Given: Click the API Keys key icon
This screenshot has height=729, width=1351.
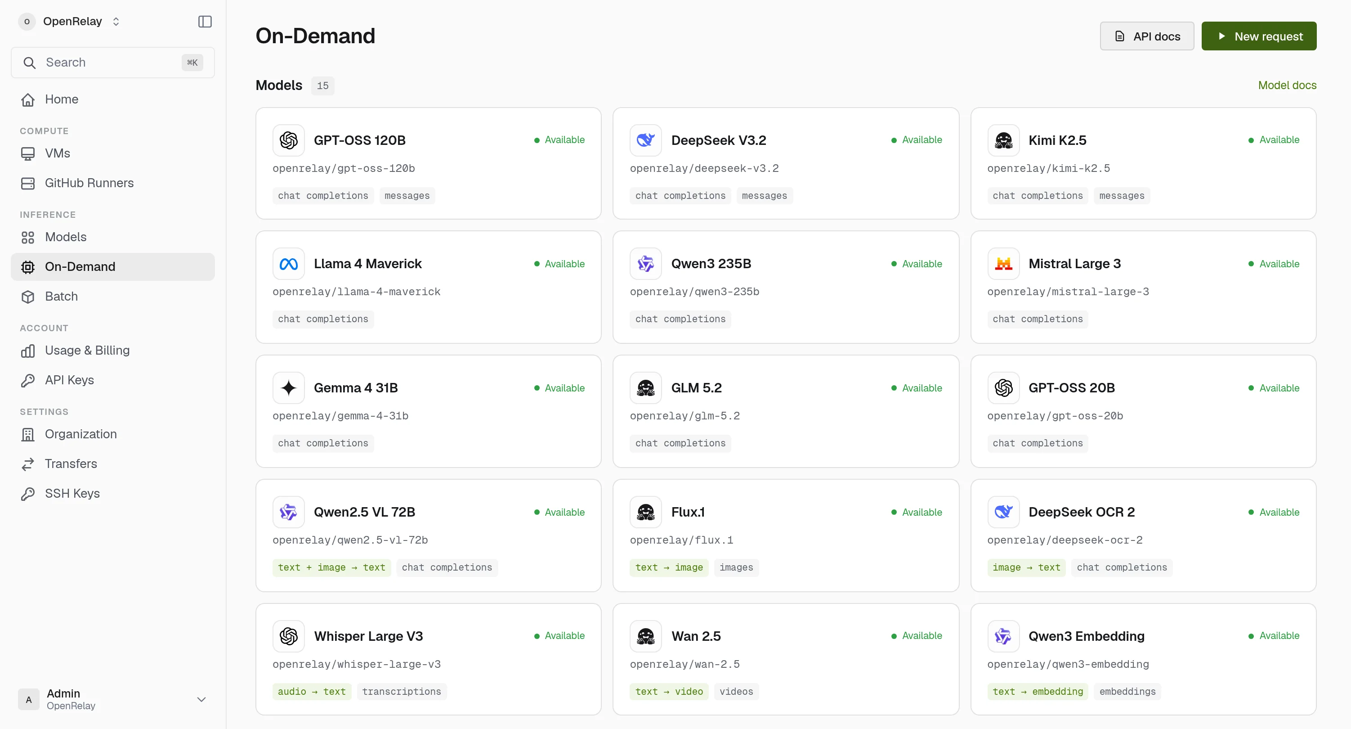Looking at the screenshot, I should pos(28,380).
